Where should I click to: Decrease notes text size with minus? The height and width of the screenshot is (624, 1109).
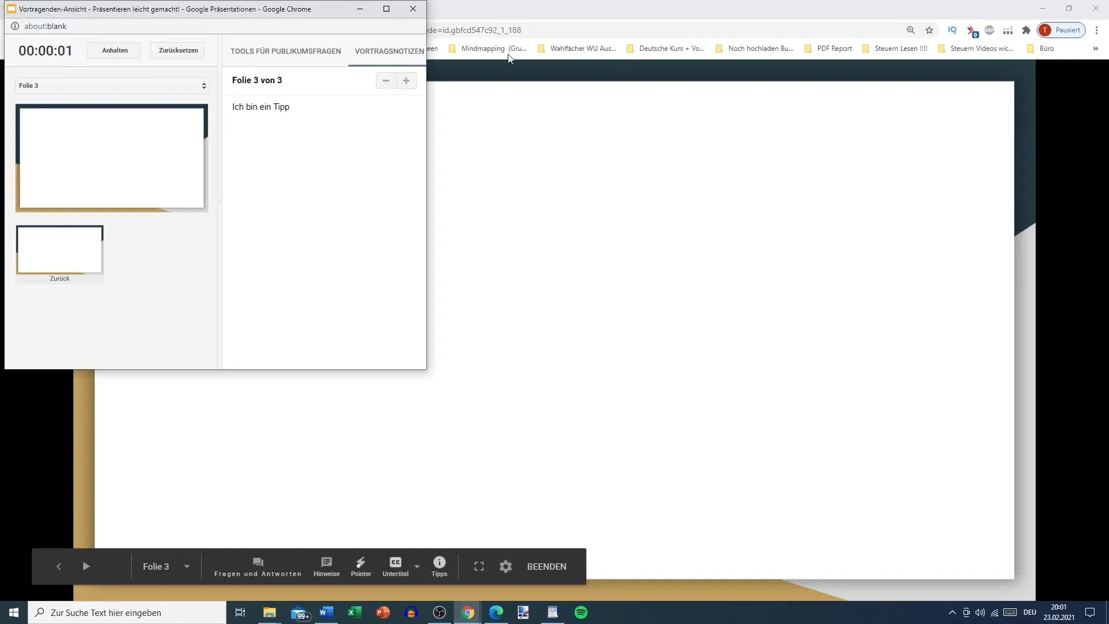[x=386, y=80]
